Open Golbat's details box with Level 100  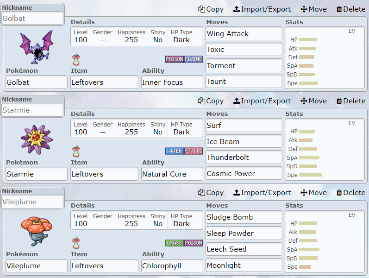[137, 36]
